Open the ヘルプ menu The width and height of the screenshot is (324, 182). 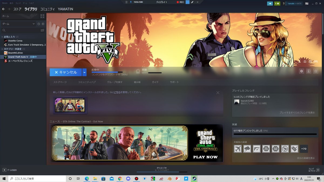(x=32, y=3)
